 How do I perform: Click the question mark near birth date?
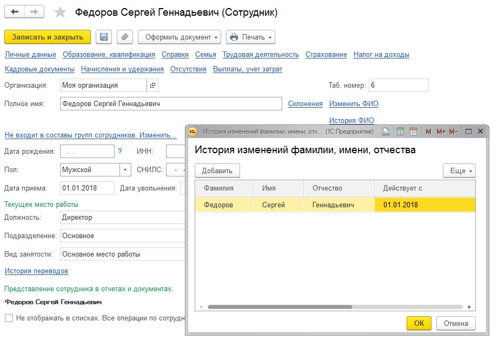tap(120, 152)
